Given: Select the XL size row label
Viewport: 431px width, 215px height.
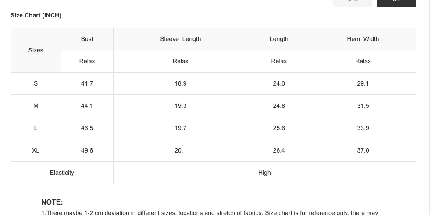Looking at the screenshot, I should click(x=36, y=150).
